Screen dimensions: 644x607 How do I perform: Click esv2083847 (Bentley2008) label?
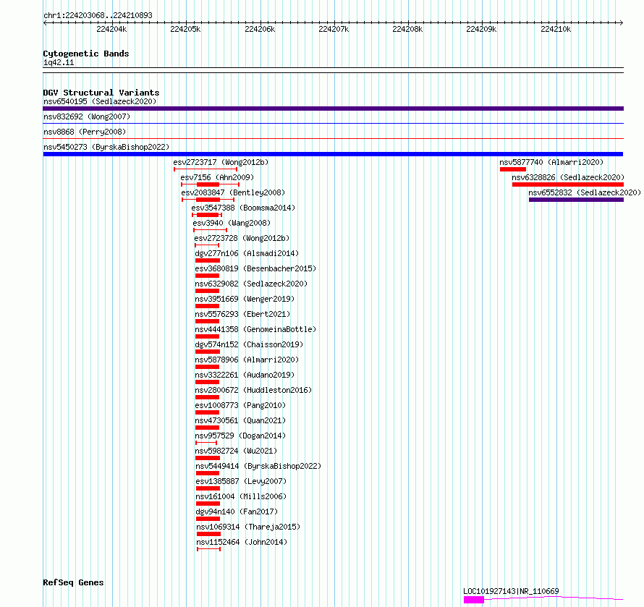pos(233,192)
